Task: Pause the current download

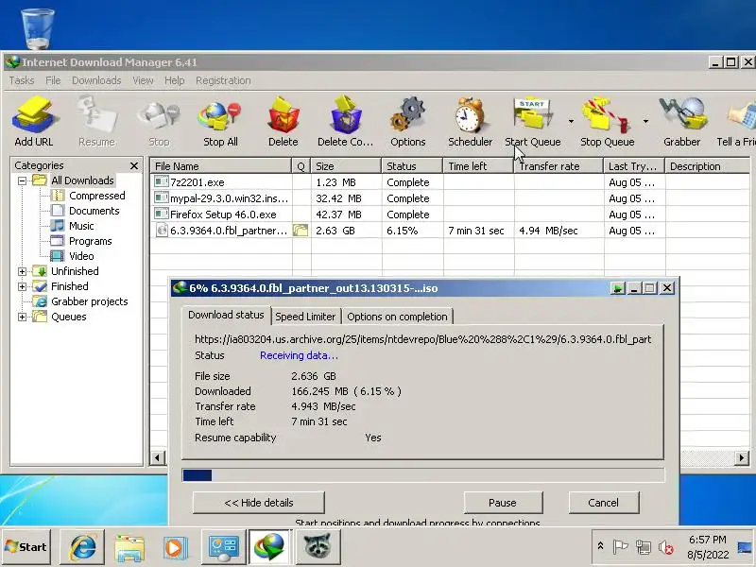Action: pyautogui.click(x=503, y=503)
